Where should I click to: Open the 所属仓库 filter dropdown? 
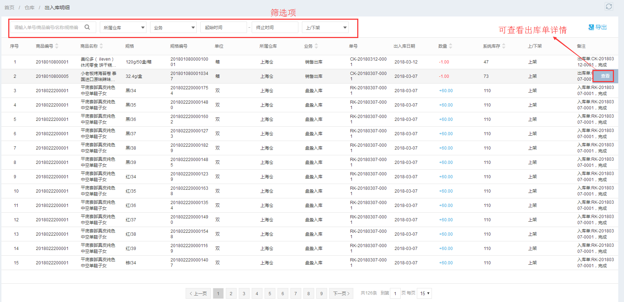click(123, 28)
